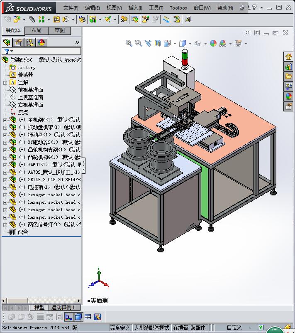Expand the 凸轮机构G<1> component node
Screen dimensions: 295x333
[x=5, y=158]
